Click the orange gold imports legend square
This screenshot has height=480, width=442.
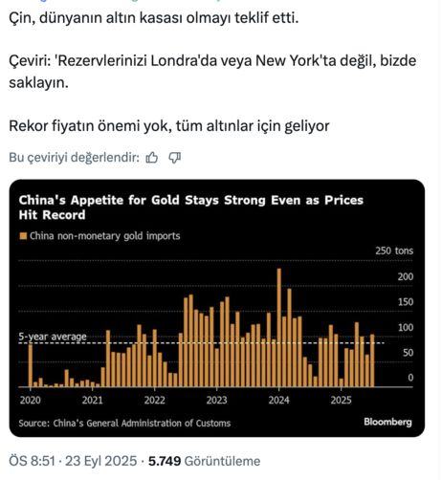(x=23, y=236)
